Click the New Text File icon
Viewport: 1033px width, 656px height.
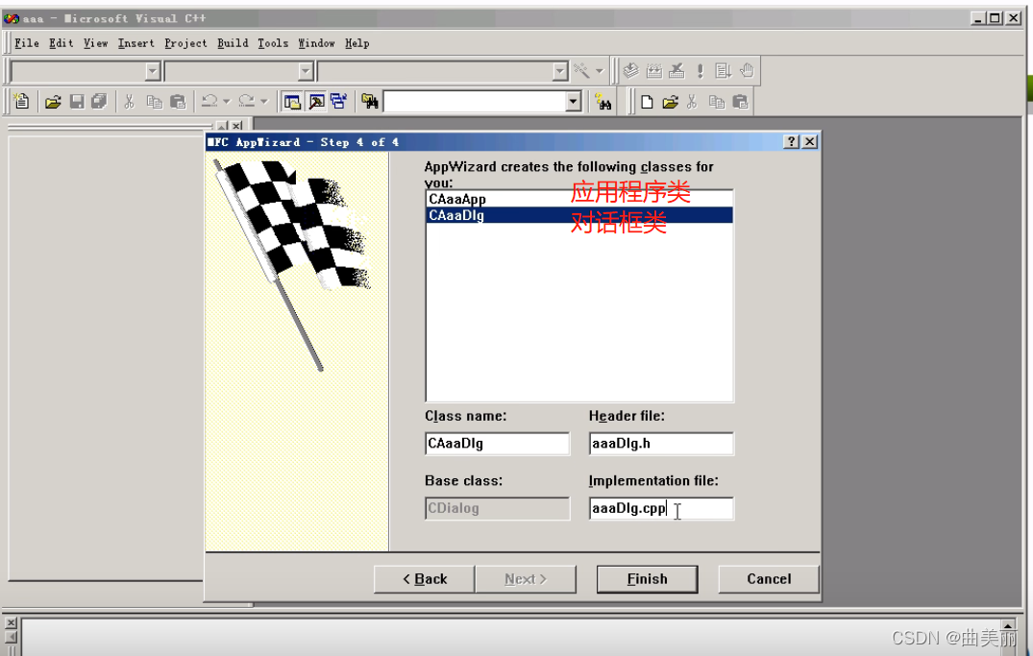22,102
